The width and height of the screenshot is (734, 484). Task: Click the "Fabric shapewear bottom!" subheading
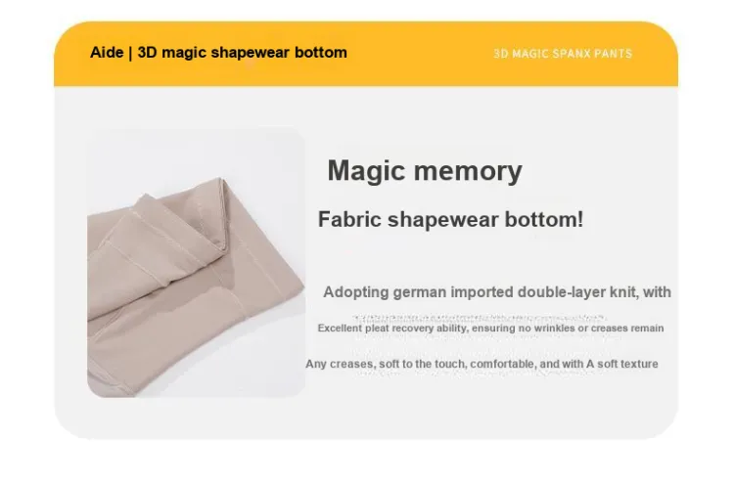451,219
